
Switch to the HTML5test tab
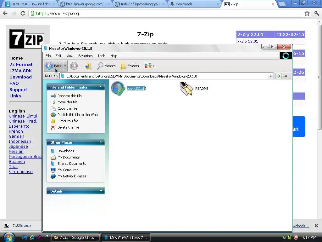(x=31, y=4)
